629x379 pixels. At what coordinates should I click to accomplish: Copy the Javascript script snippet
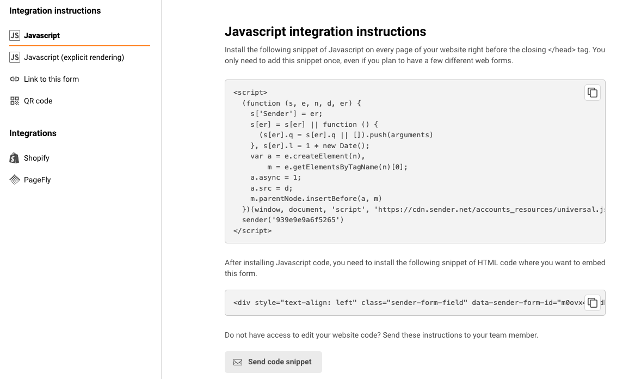tap(593, 93)
